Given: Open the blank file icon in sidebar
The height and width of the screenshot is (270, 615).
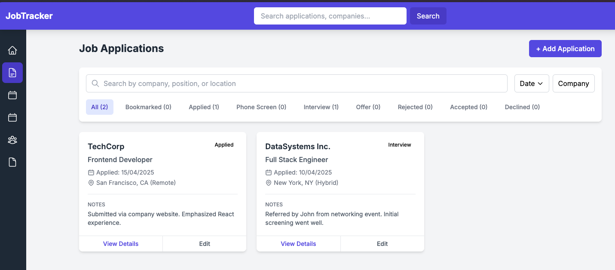Looking at the screenshot, I should 12,162.
